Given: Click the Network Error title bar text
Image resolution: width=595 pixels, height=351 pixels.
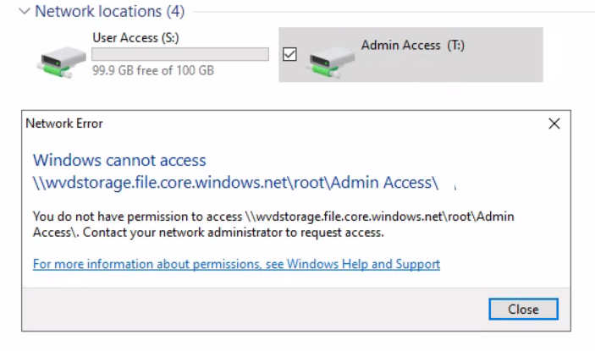Looking at the screenshot, I should click(x=64, y=123).
